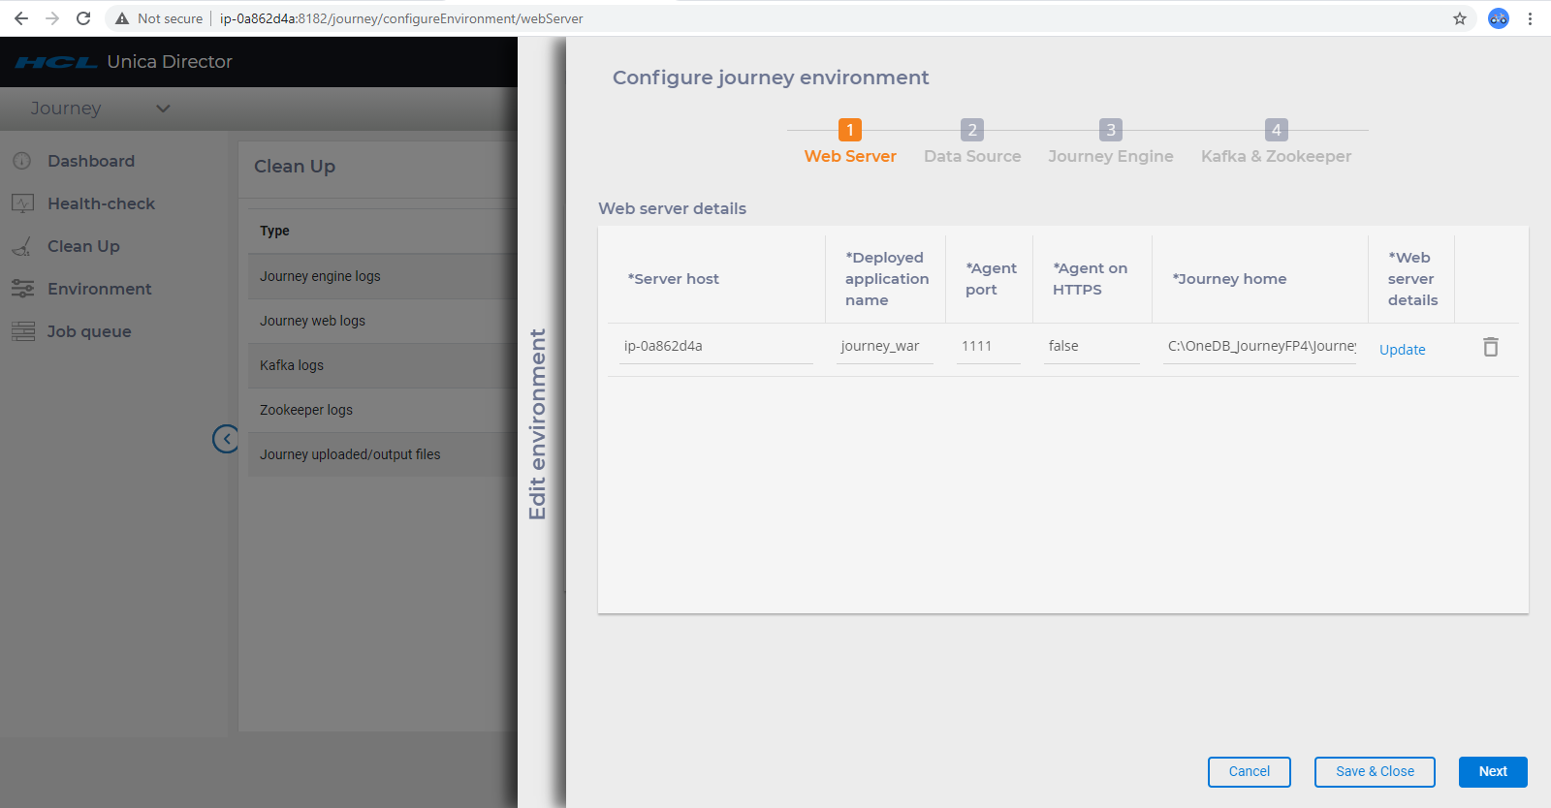This screenshot has height=808, width=1551.
Task: Click the Clean Up broom icon
Action: (22, 246)
